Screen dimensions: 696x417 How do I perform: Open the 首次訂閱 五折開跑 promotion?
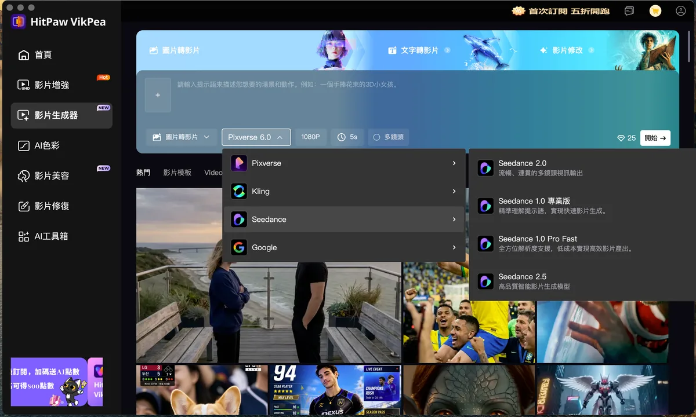click(x=560, y=11)
